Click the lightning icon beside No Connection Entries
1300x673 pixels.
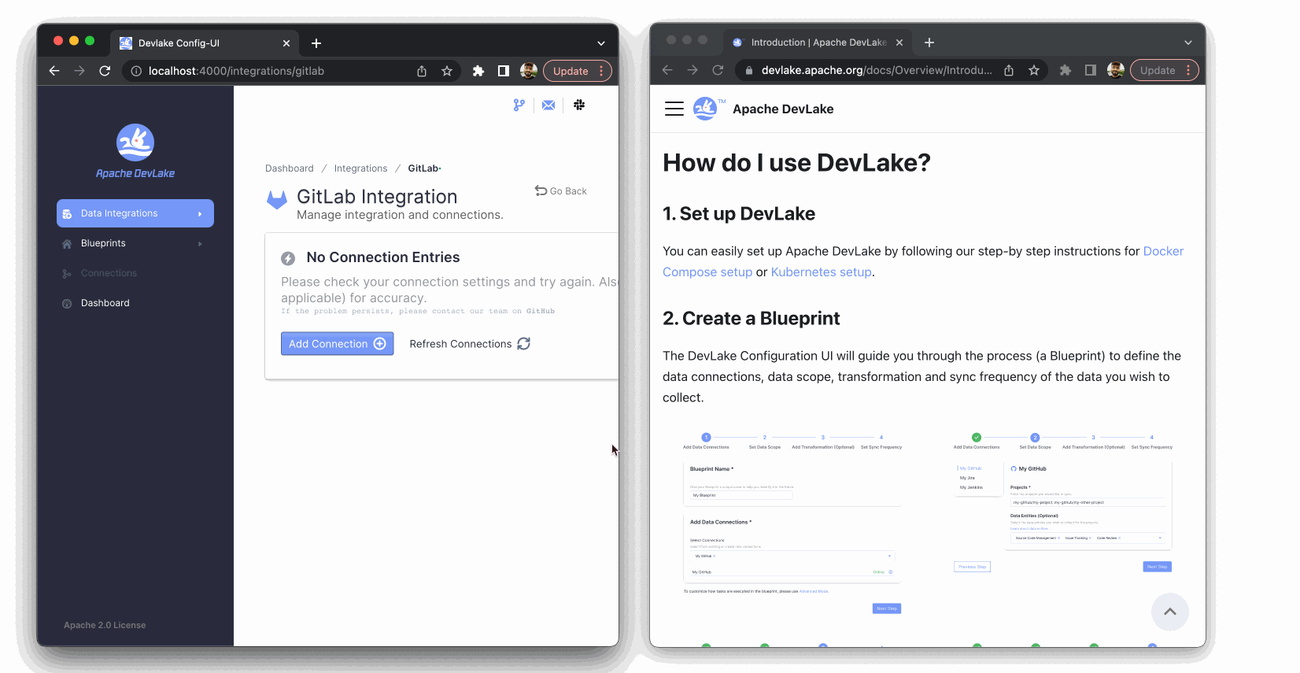[x=288, y=258]
